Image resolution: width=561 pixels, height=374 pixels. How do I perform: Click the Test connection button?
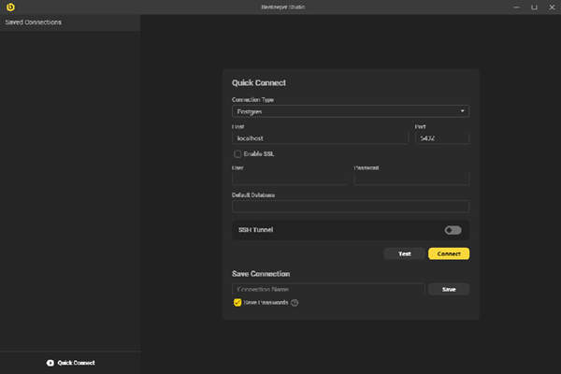404,253
